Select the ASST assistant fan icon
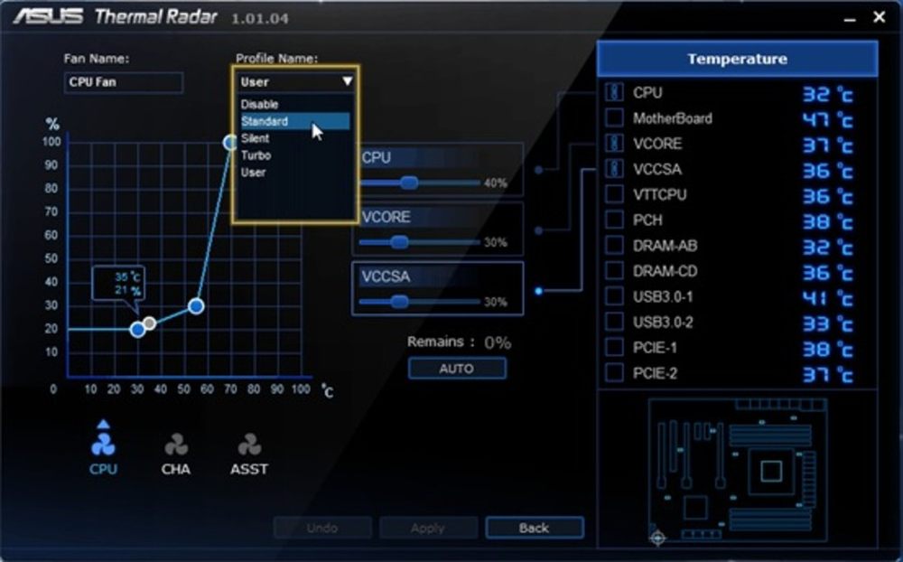Viewport: 903px width, 562px height. pyautogui.click(x=249, y=445)
